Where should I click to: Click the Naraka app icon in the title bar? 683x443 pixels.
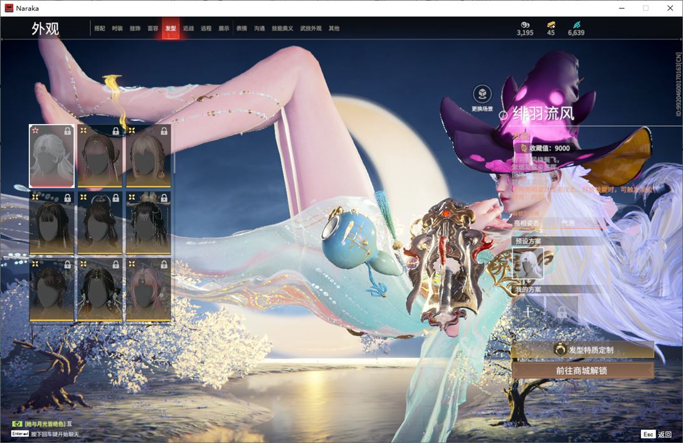(9, 8)
